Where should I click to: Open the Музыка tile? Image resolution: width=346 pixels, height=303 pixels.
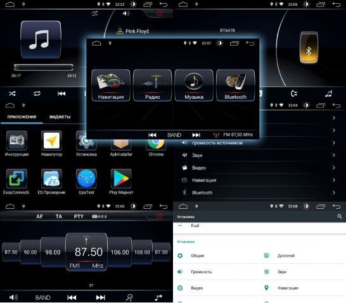coord(194,85)
